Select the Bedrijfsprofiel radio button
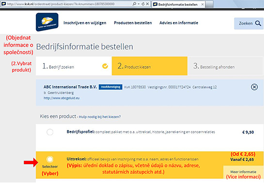The width and height of the screenshot is (264, 183). (50, 132)
